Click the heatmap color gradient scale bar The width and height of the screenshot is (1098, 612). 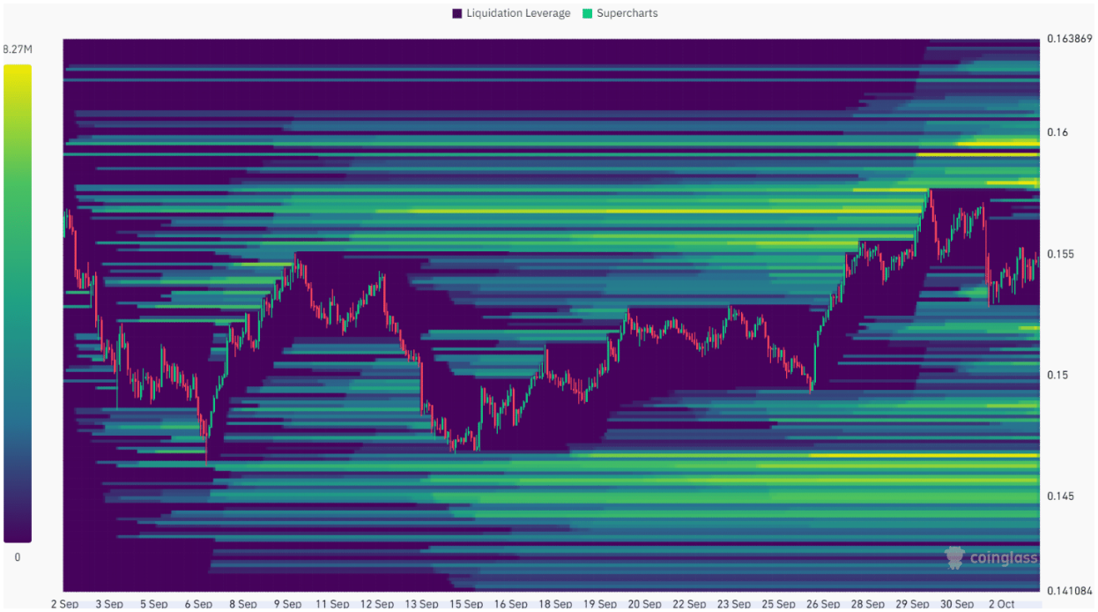(x=18, y=303)
